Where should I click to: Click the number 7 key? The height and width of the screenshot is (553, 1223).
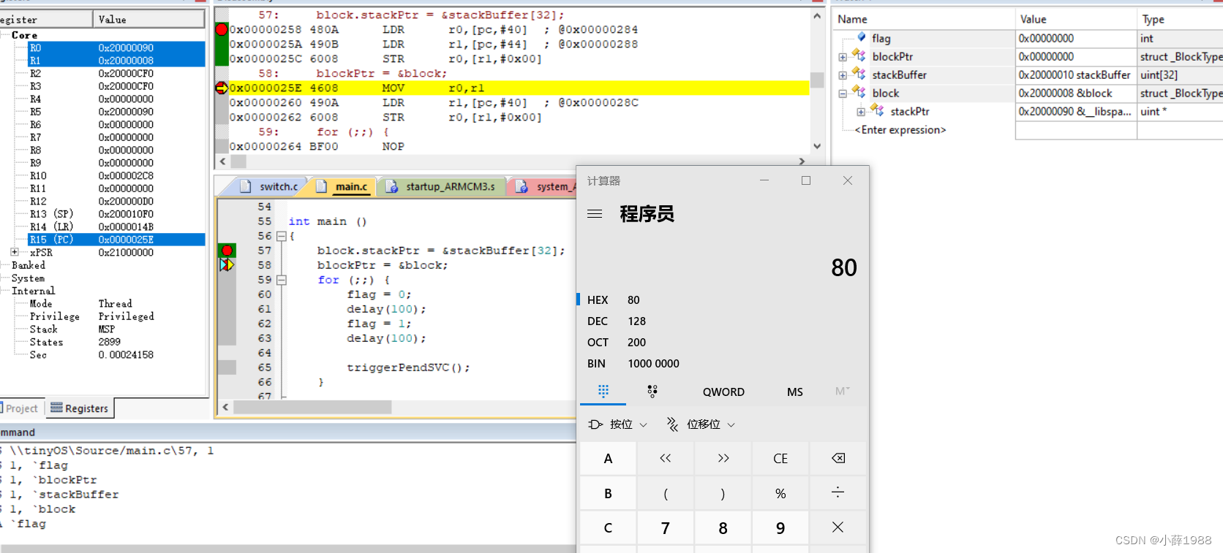point(665,527)
